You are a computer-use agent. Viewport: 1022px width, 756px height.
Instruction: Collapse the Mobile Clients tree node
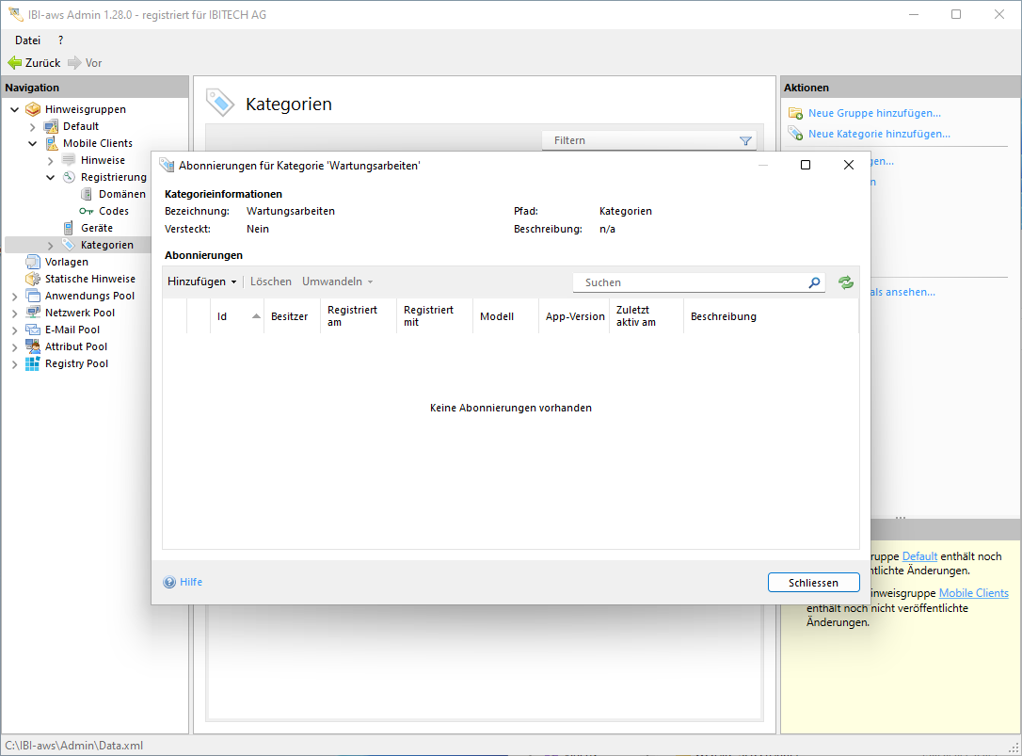pos(33,143)
